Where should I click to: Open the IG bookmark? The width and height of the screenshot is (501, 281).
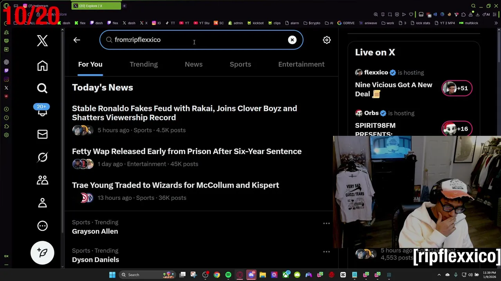tap(156, 23)
